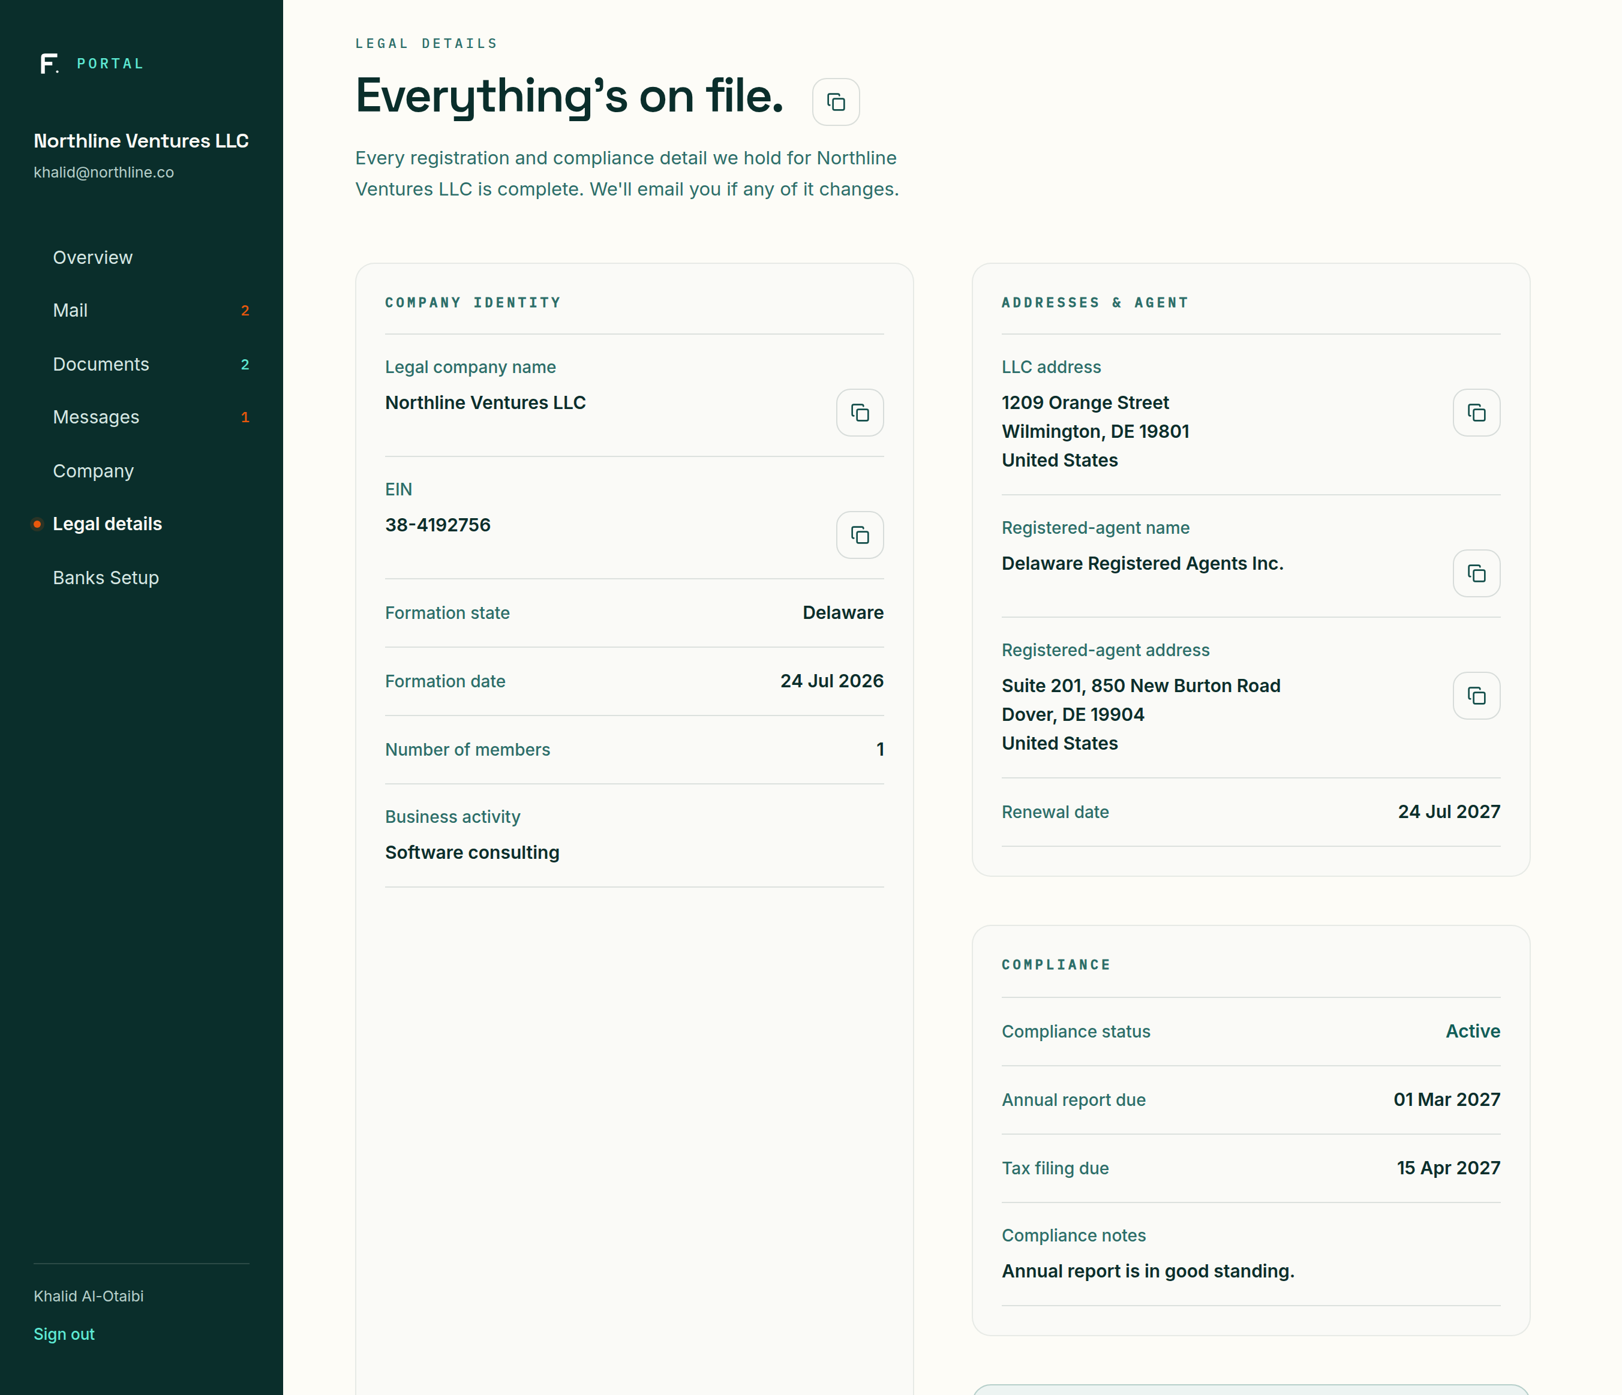
Task: Copy the EIN number
Action: click(x=860, y=535)
